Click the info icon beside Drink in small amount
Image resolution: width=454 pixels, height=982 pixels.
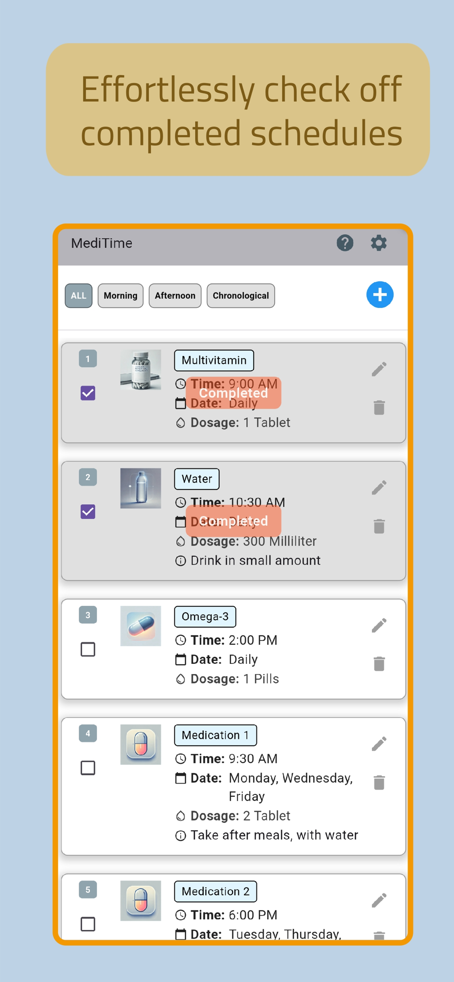181,561
